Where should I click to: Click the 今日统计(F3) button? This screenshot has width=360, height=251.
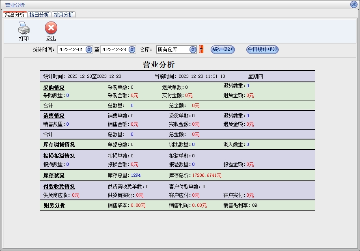pos(262,49)
